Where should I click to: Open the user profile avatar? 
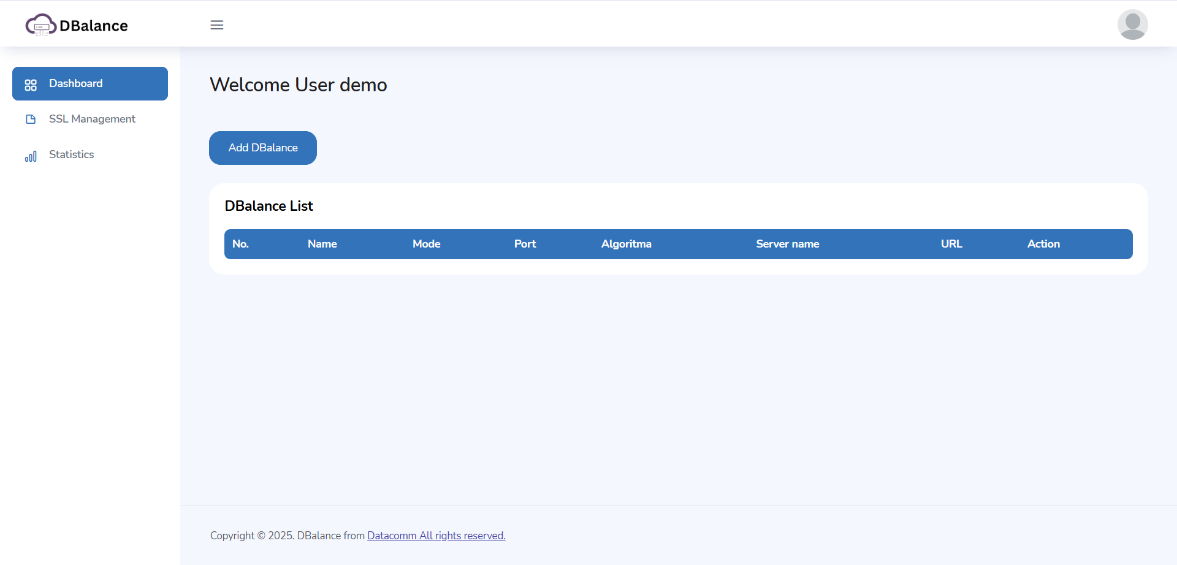pyautogui.click(x=1132, y=25)
